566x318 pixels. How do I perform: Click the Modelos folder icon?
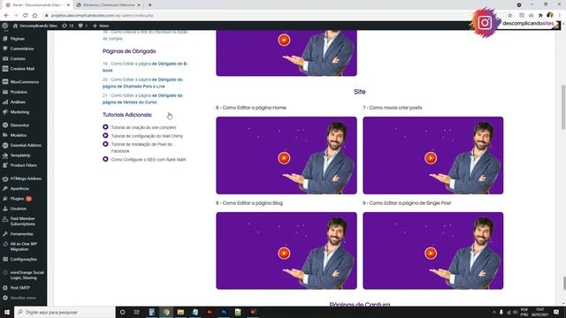5,135
